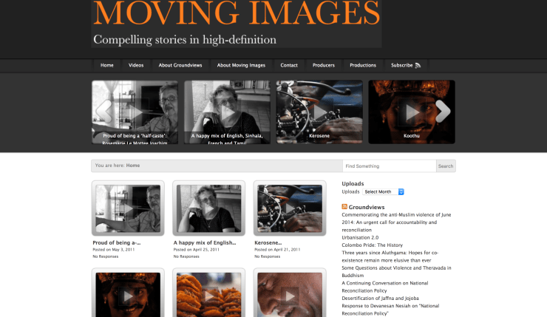This screenshot has height=317, width=547.
Task: Open 'Colombo Pride: The History' article
Action: click(x=373, y=245)
